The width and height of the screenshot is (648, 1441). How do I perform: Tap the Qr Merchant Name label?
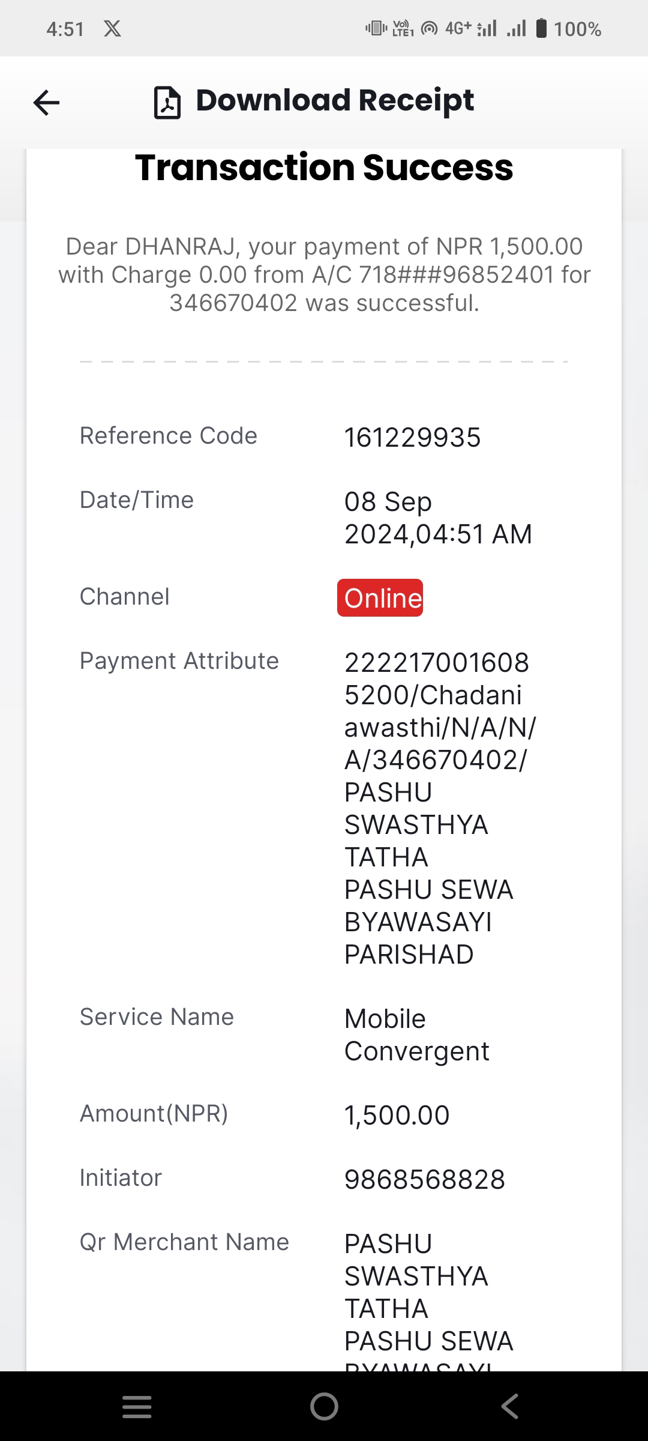(184, 1242)
